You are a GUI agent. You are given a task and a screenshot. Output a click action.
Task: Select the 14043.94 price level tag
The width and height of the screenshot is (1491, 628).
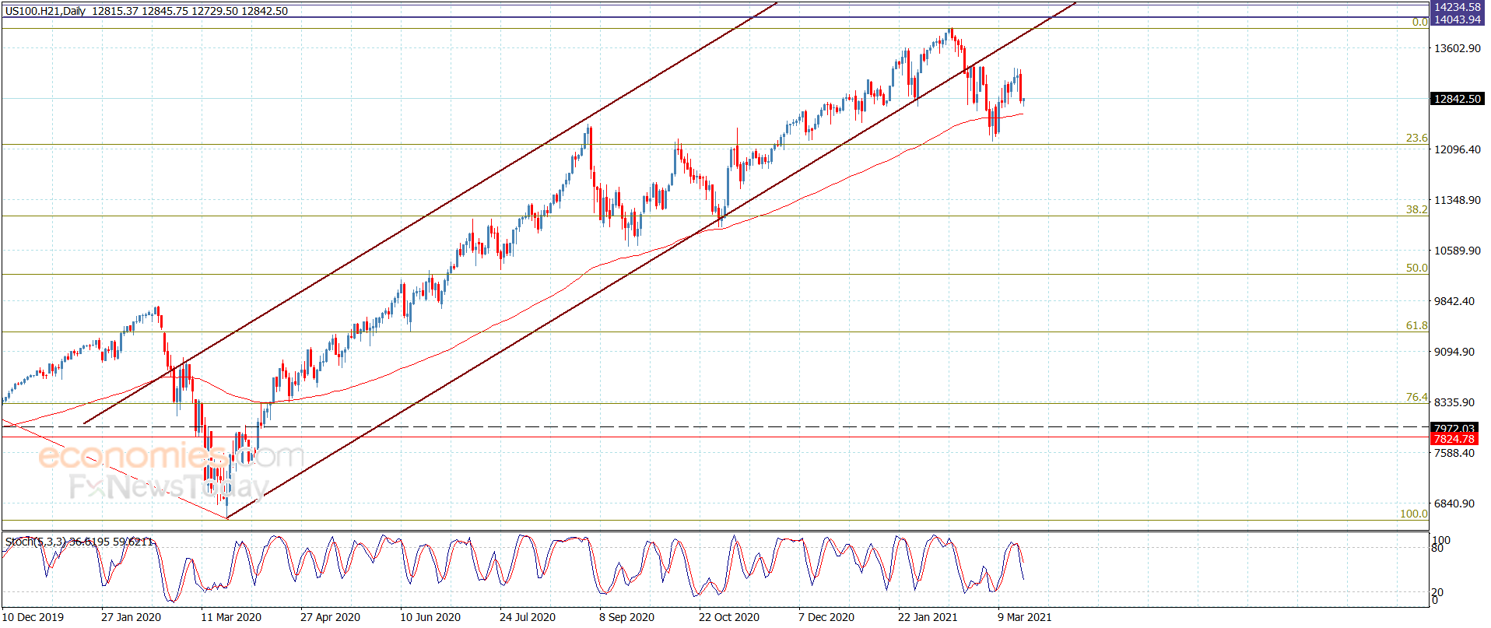(1457, 19)
